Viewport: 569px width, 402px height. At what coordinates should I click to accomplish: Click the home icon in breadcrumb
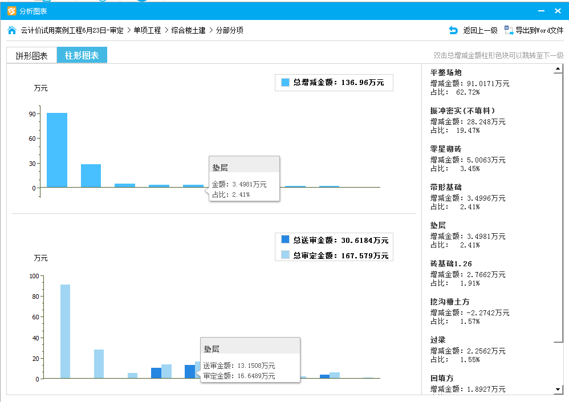[x=12, y=30]
